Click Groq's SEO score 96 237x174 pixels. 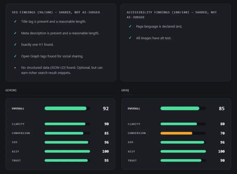pyautogui.click(x=223, y=142)
